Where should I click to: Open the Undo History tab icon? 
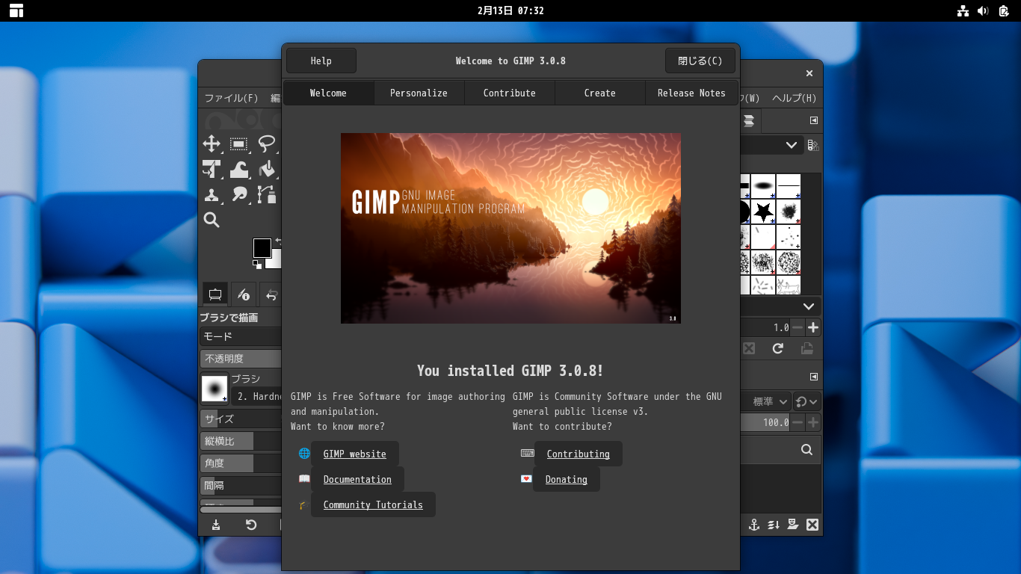[271, 294]
